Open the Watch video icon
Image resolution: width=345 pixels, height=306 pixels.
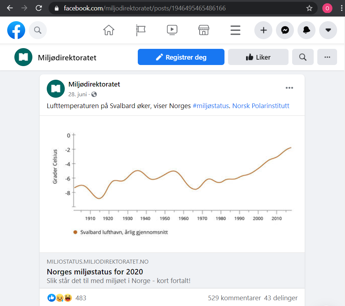172,30
